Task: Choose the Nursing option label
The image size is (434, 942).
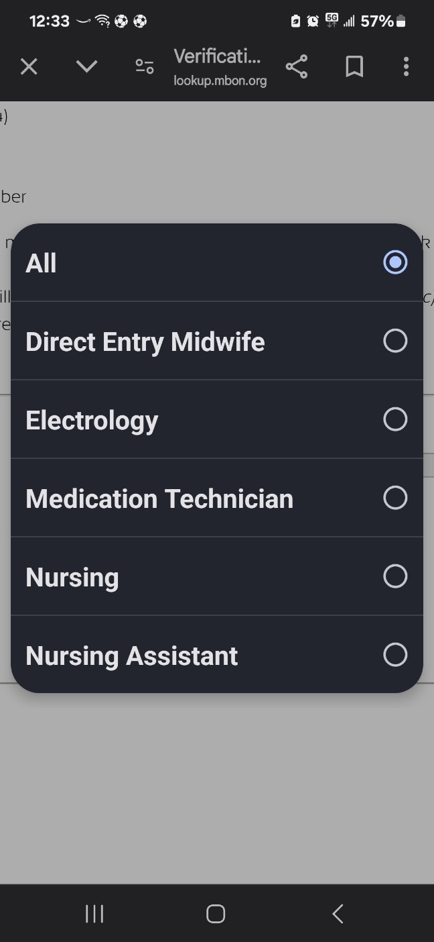Action: point(72,577)
